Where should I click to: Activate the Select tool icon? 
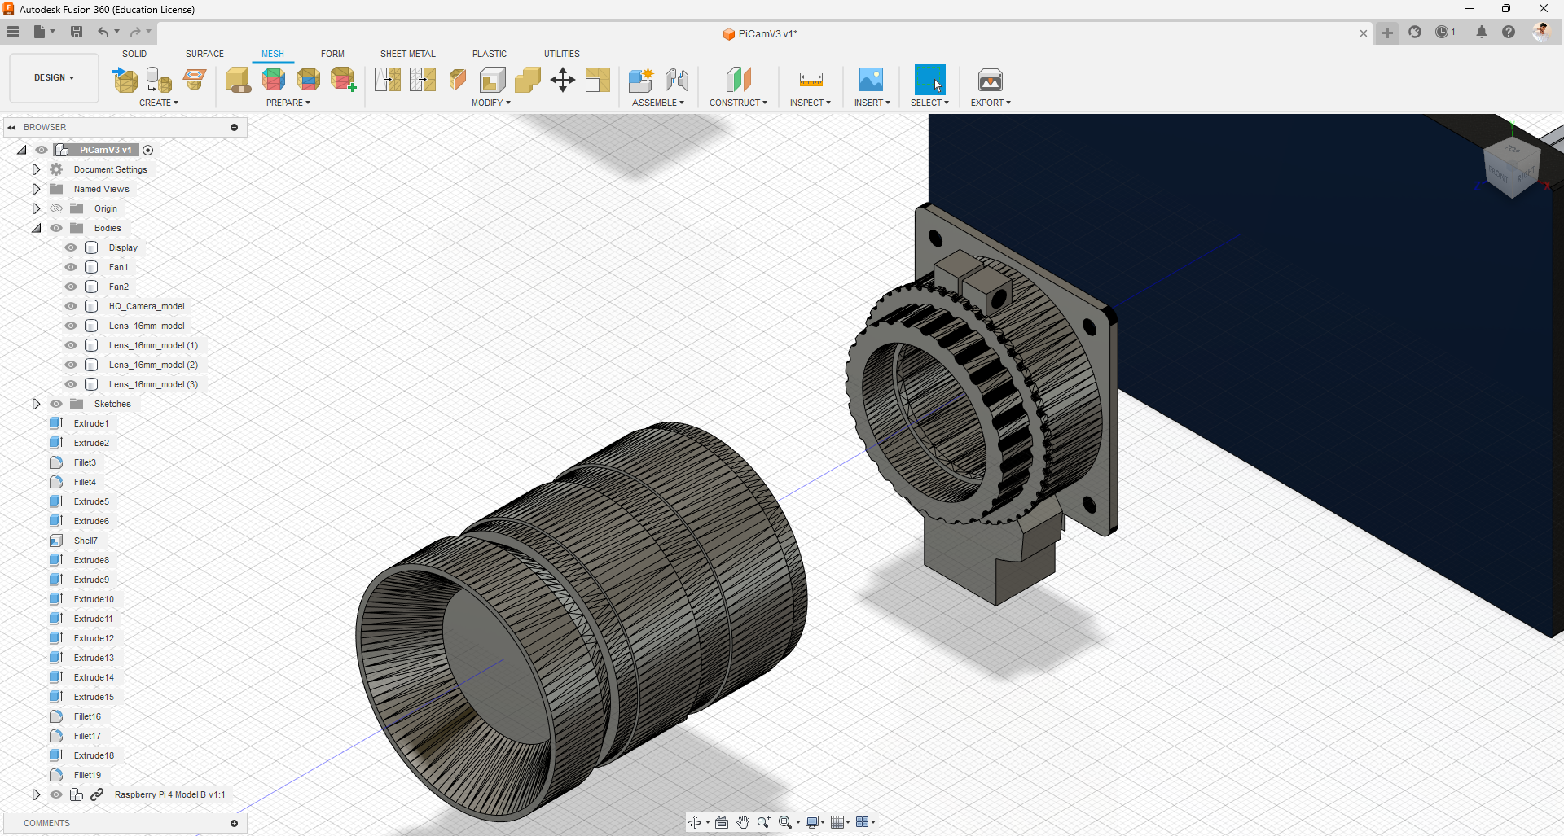(930, 80)
